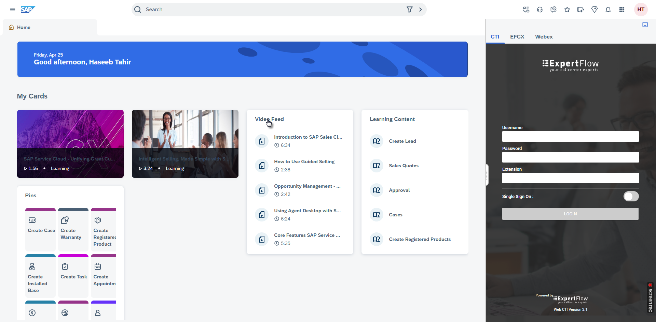
Task: Open the notifications bell
Action: coord(608,10)
